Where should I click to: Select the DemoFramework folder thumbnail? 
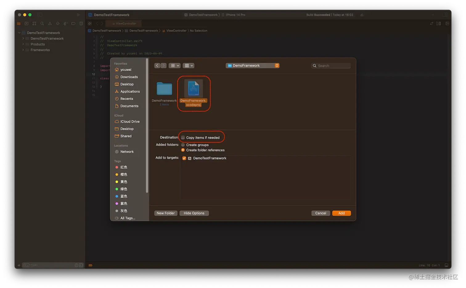[164, 89]
